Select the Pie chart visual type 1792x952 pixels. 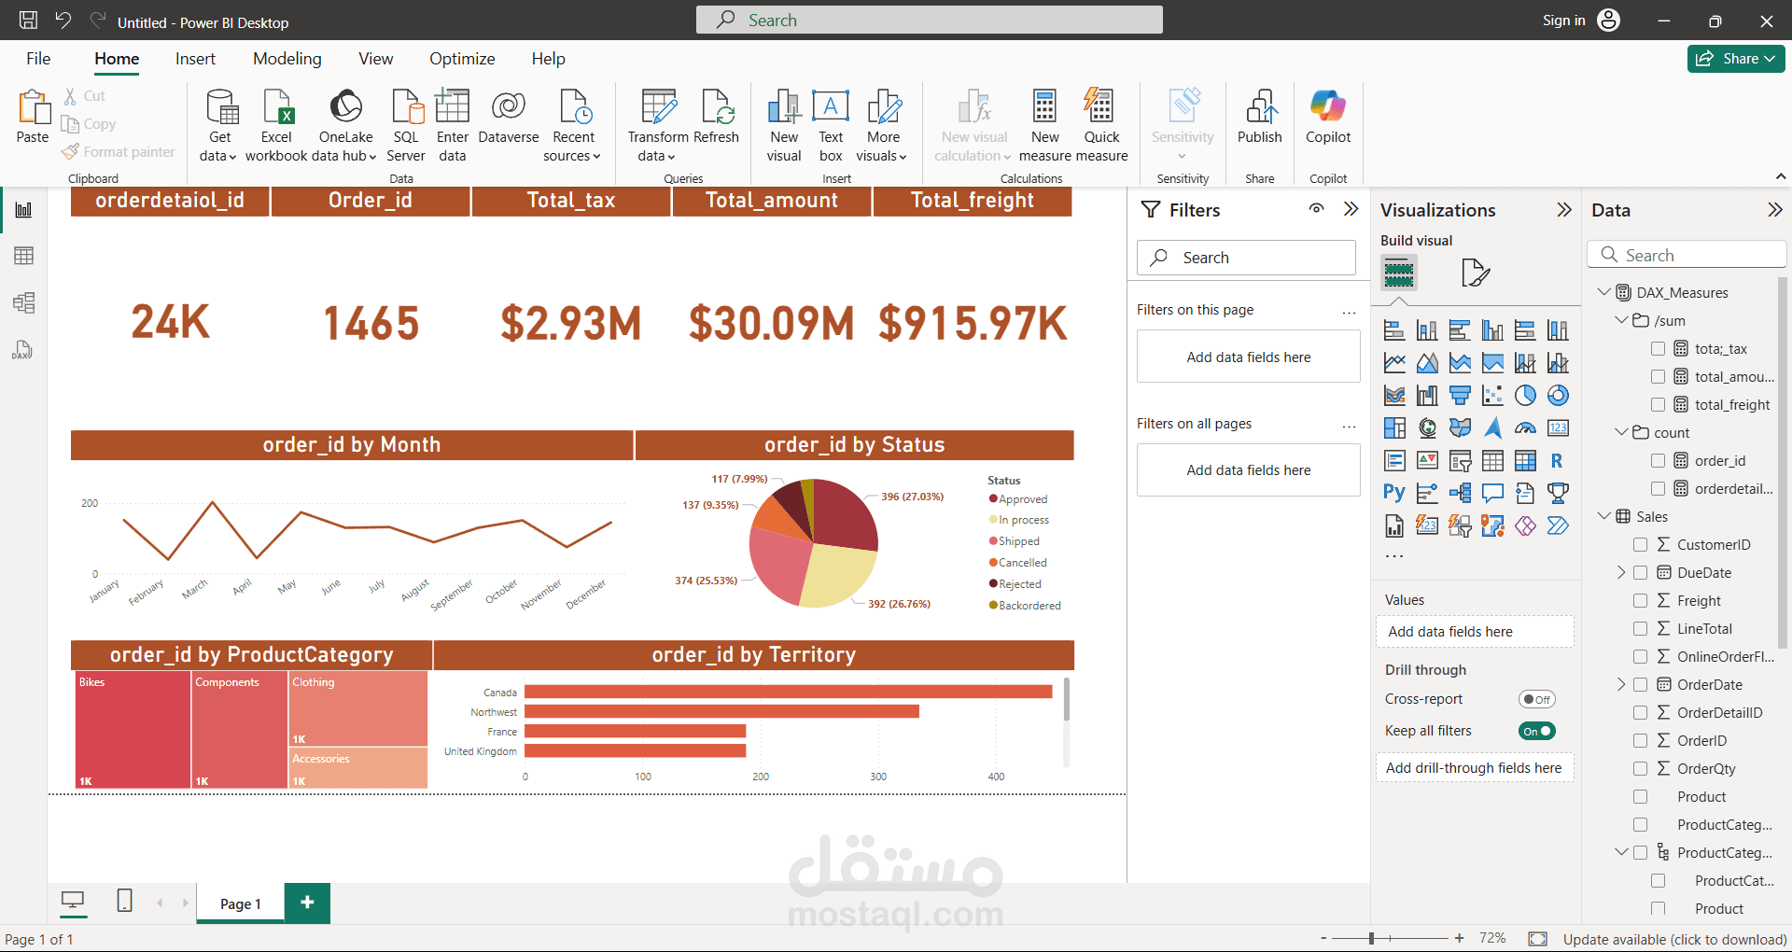tap(1525, 396)
